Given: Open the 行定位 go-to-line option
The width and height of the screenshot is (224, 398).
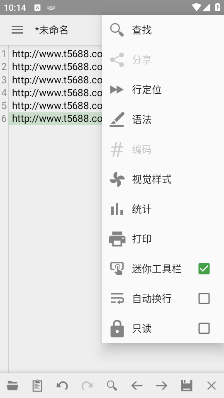Looking at the screenshot, I should pyautogui.click(x=163, y=90).
